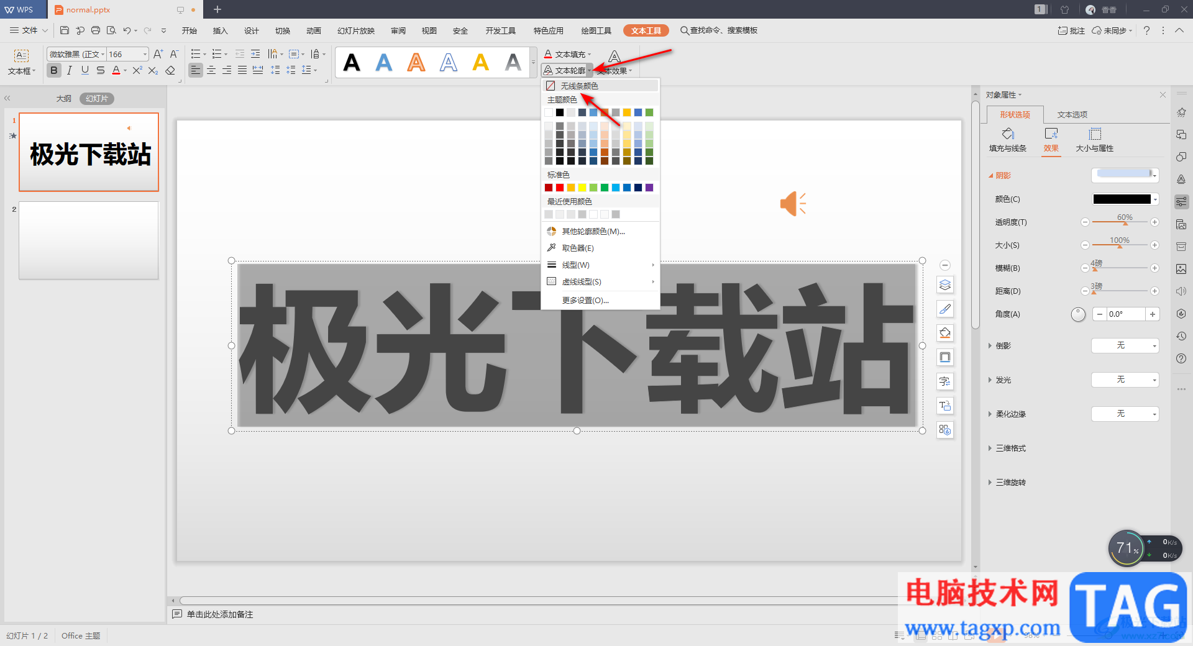The height and width of the screenshot is (646, 1193).
Task: Select the blue preset text style A
Action: tap(384, 62)
